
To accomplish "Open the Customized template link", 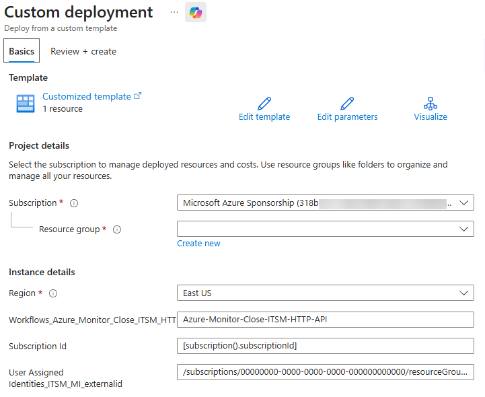I will pyautogui.click(x=87, y=96).
